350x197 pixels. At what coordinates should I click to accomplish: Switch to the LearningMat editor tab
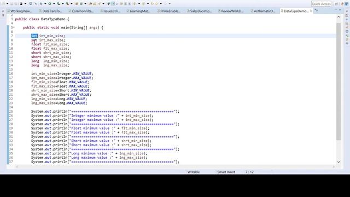[138, 11]
